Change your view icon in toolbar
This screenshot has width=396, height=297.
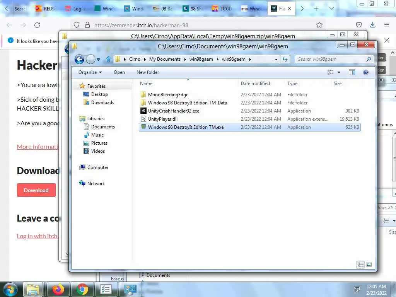click(330, 72)
